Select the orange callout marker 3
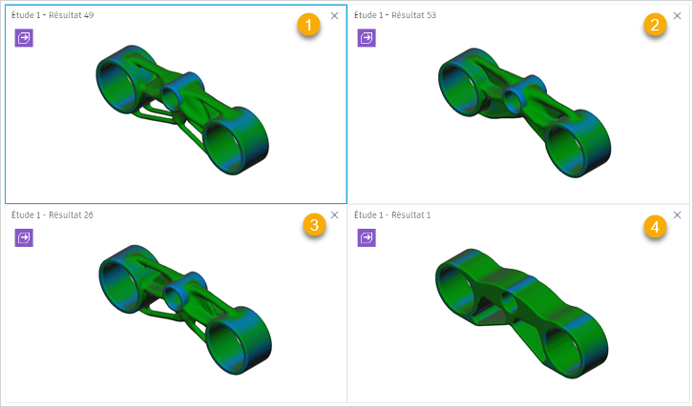The width and height of the screenshot is (693, 407). click(x=314, y=225)
